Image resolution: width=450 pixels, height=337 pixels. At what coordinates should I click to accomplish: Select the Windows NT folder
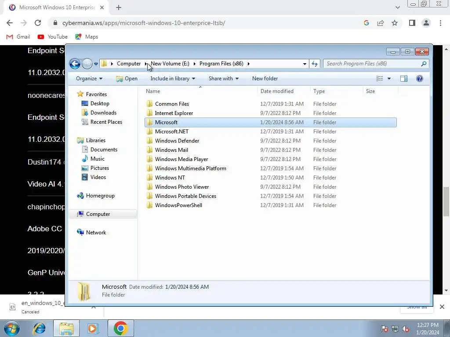tap(271, 178)
